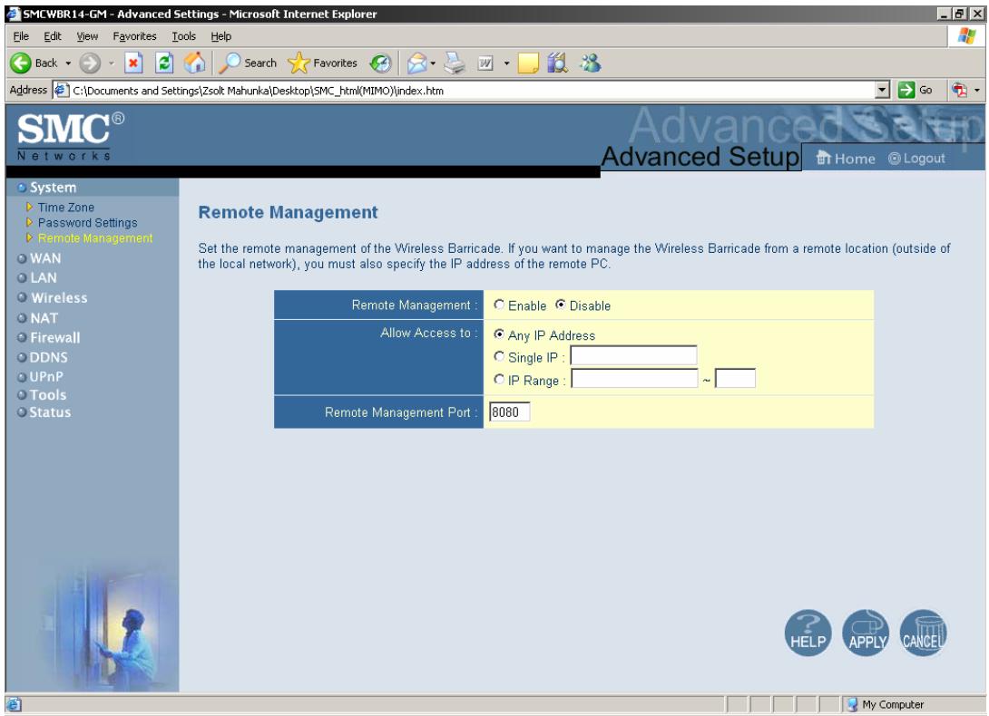Screen dimensions: 989x716
Task: Click the Back arrow icon
Action: click(x=20, y=63)
